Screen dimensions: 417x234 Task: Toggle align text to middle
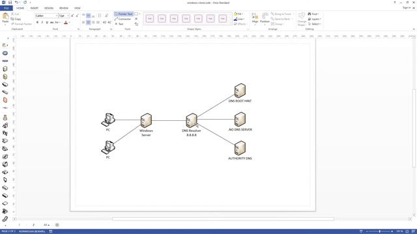(89, 16)
